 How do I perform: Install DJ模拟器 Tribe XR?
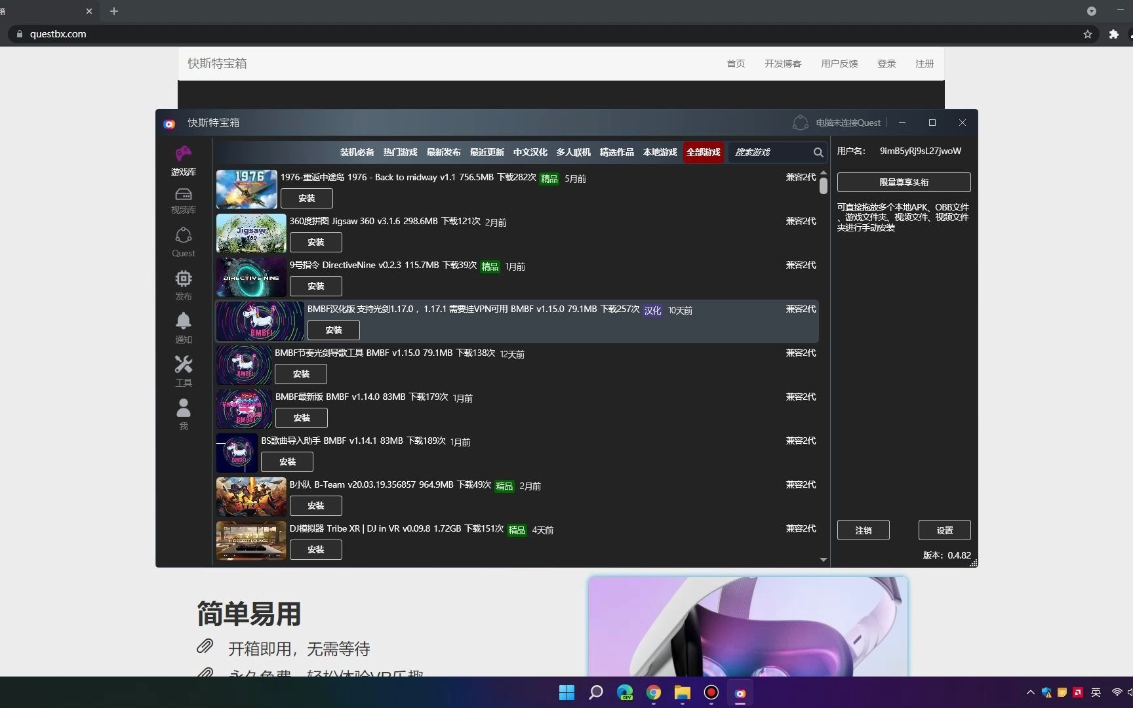316,549
